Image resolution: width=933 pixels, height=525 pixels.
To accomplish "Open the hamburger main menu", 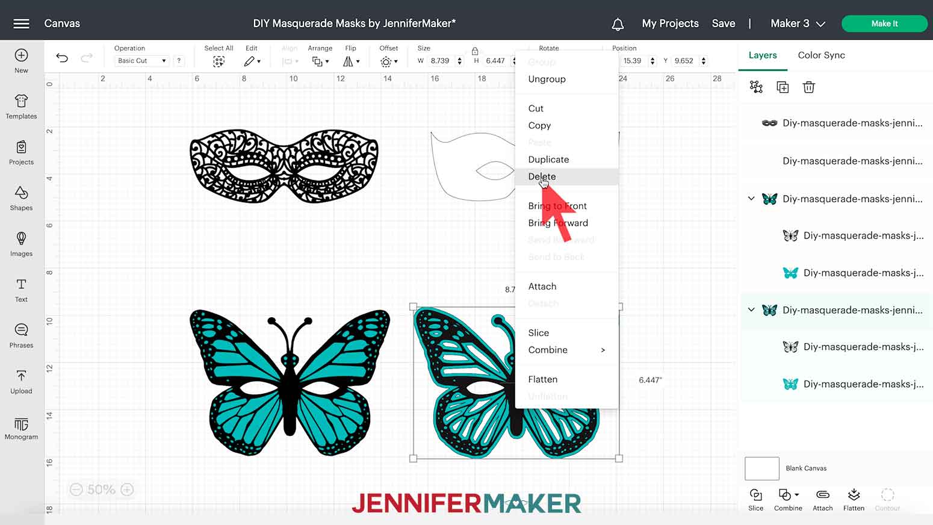I will pyautogui.click(x=21, y=23).
